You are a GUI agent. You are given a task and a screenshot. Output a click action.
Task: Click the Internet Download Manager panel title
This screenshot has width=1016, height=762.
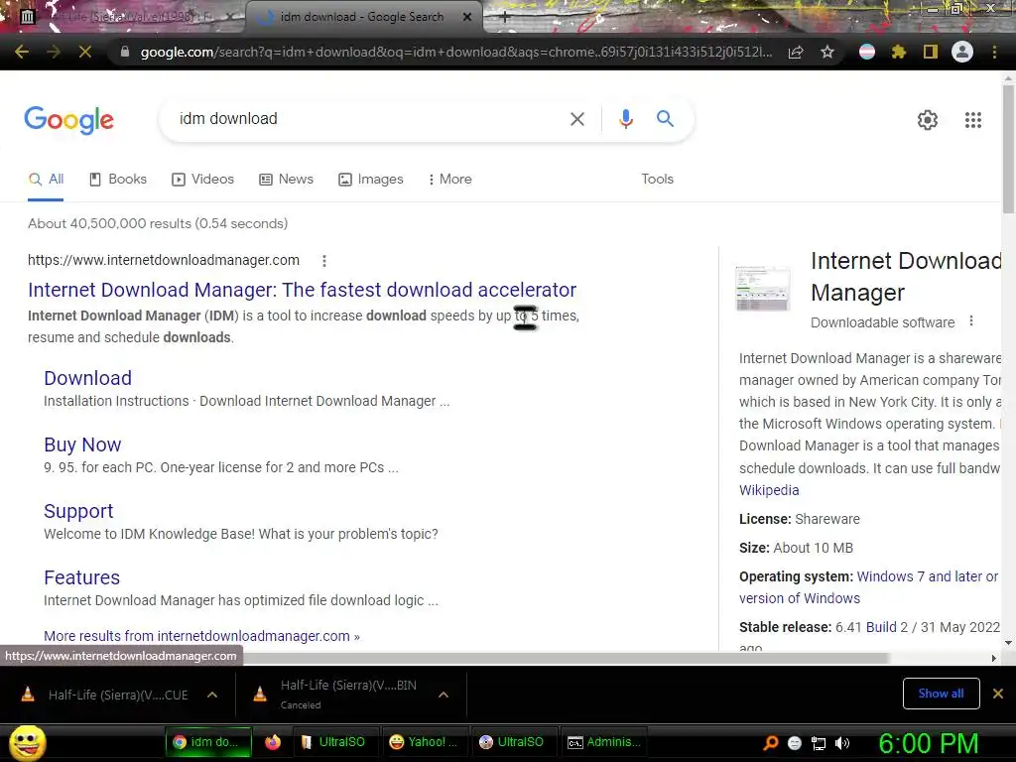pyautogui.click(x=906, y=277)
